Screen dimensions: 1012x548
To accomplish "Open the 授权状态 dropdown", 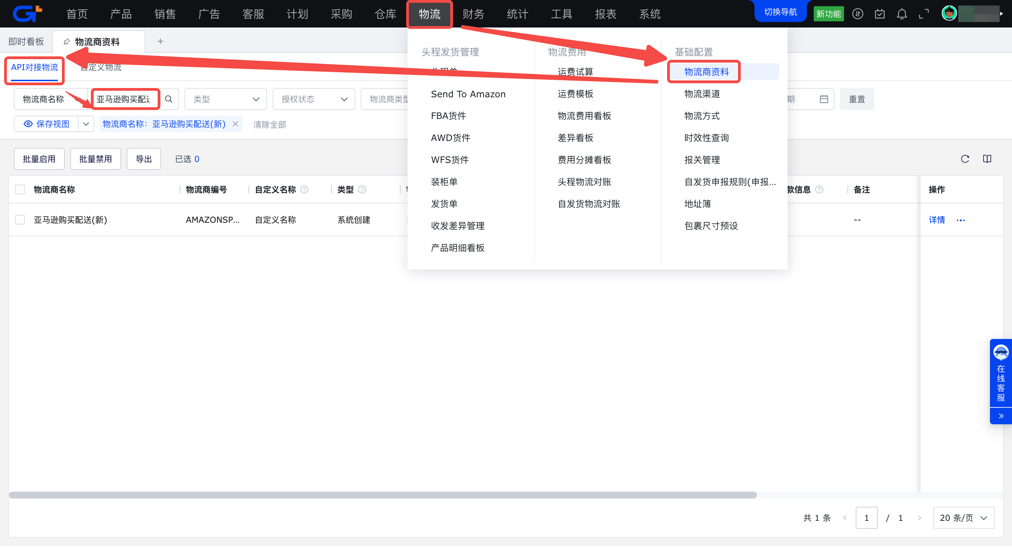I will pyautogui.click(x=314, y=99).
